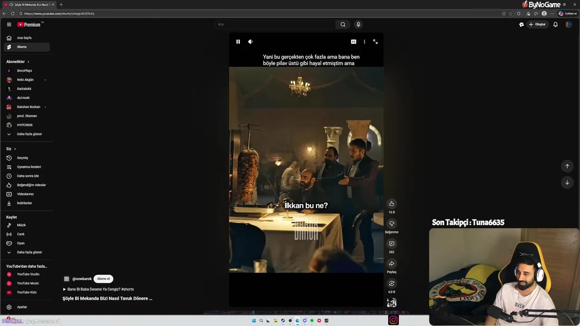Open Windows Start button on taskbar
580x326 pixels.
tap(254, 321)
